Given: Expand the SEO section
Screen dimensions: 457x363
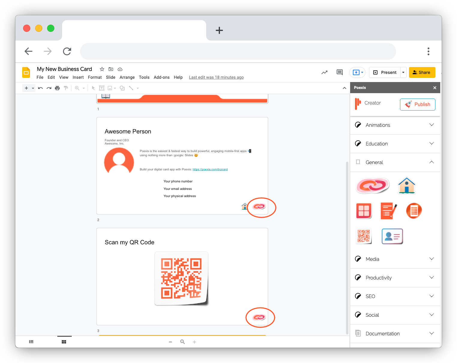Looking at the screenshot, I should (395, 296).
